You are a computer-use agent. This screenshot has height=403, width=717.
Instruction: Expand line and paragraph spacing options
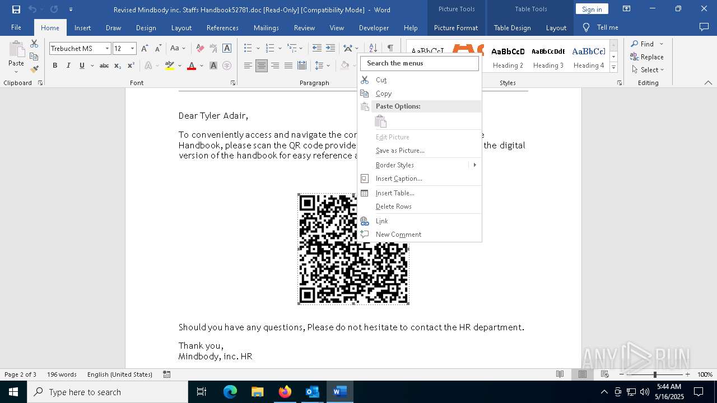(322, 65)
